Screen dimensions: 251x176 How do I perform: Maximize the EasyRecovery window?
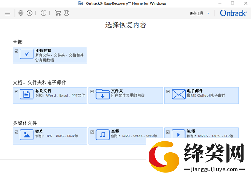(233, 3)
